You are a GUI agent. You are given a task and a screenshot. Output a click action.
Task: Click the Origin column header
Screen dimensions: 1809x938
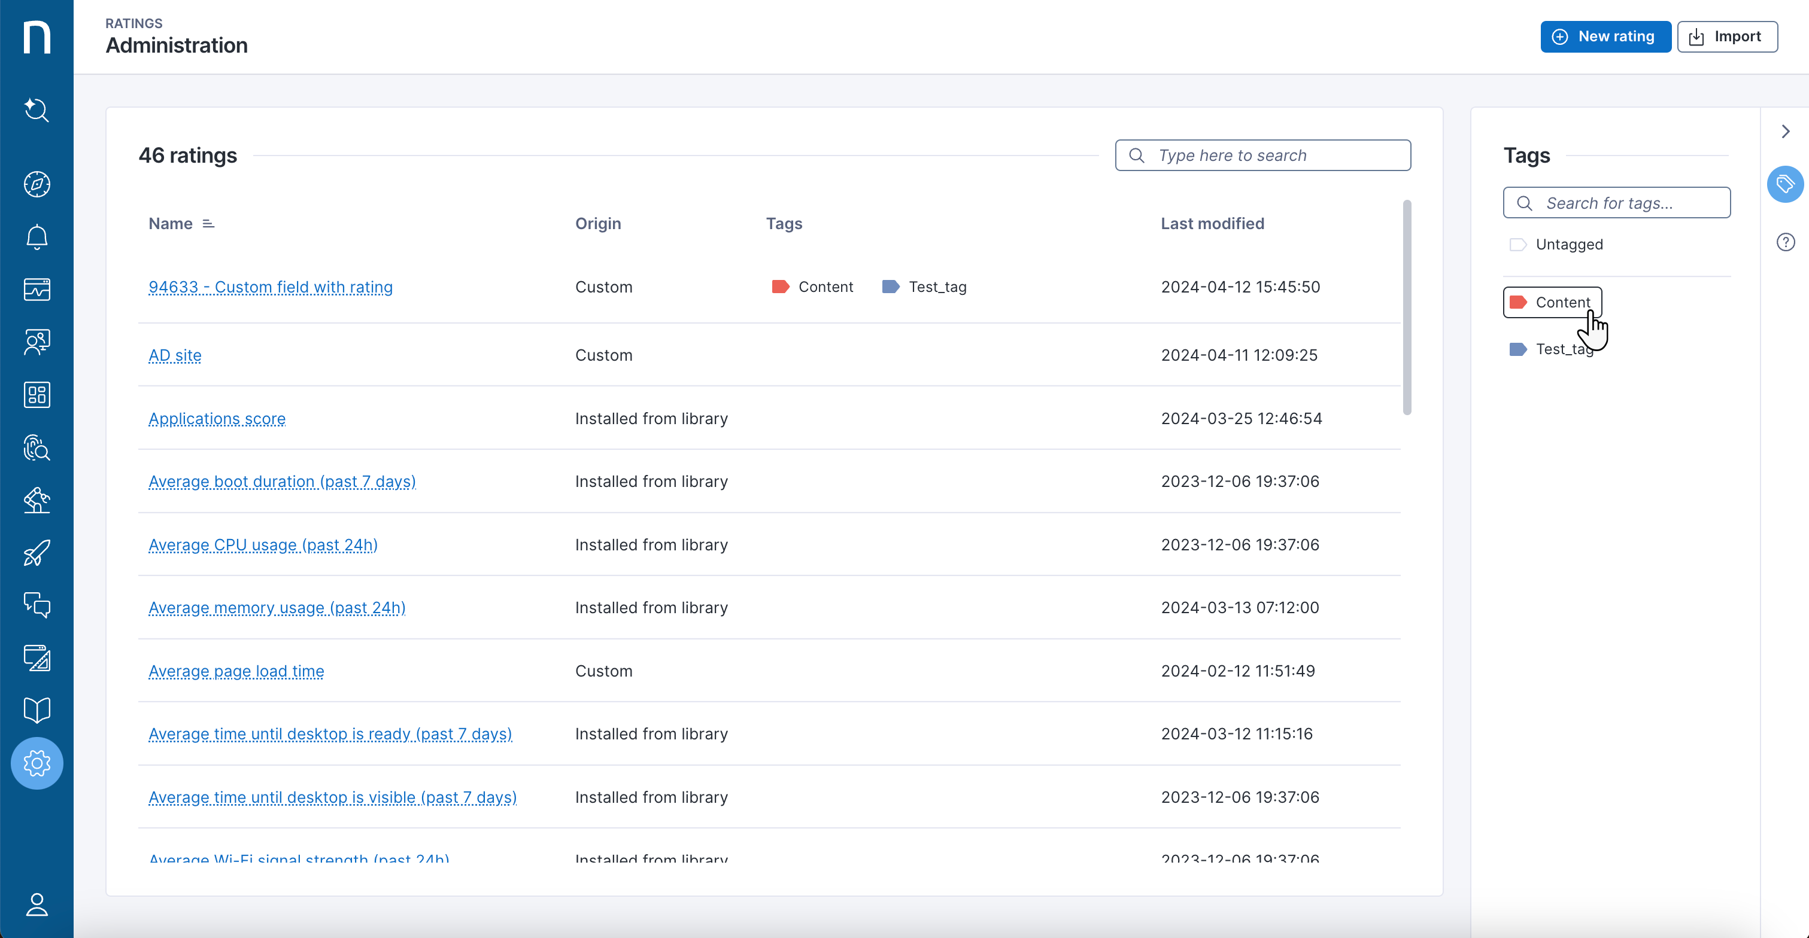[x=597, y=224]
